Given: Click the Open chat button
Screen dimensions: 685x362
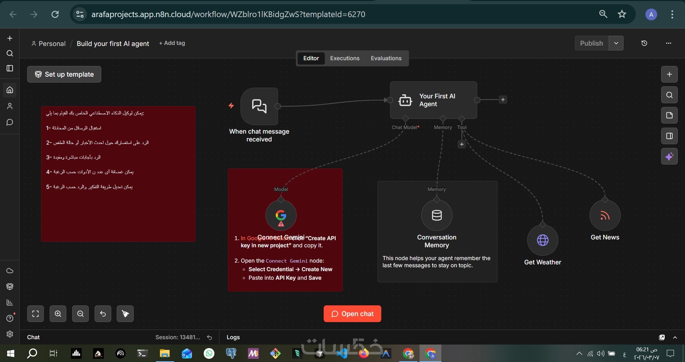Looking at the screenshot, I should tap(352, 314).
